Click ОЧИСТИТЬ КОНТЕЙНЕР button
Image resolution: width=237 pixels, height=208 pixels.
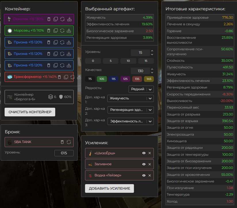coord(30,112)
